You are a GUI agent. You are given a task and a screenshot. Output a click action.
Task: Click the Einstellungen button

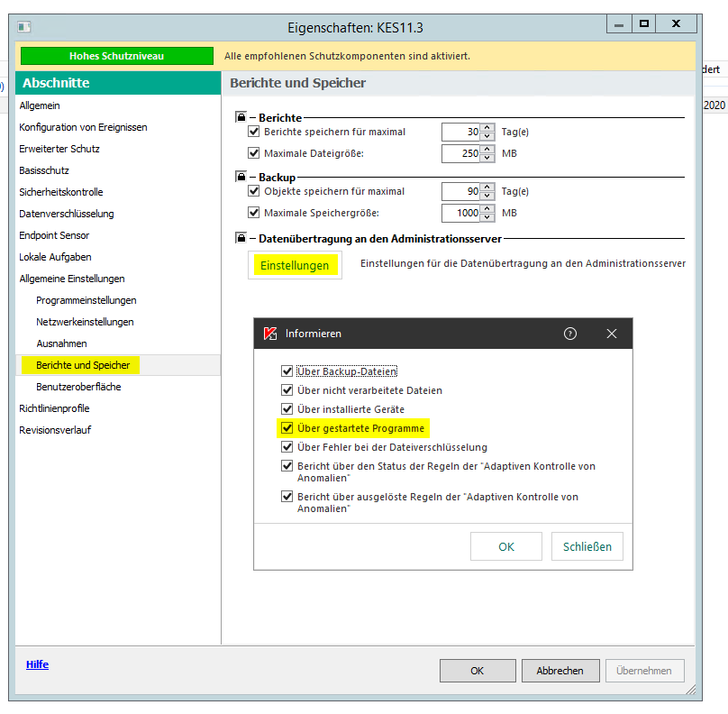point(295,265)
